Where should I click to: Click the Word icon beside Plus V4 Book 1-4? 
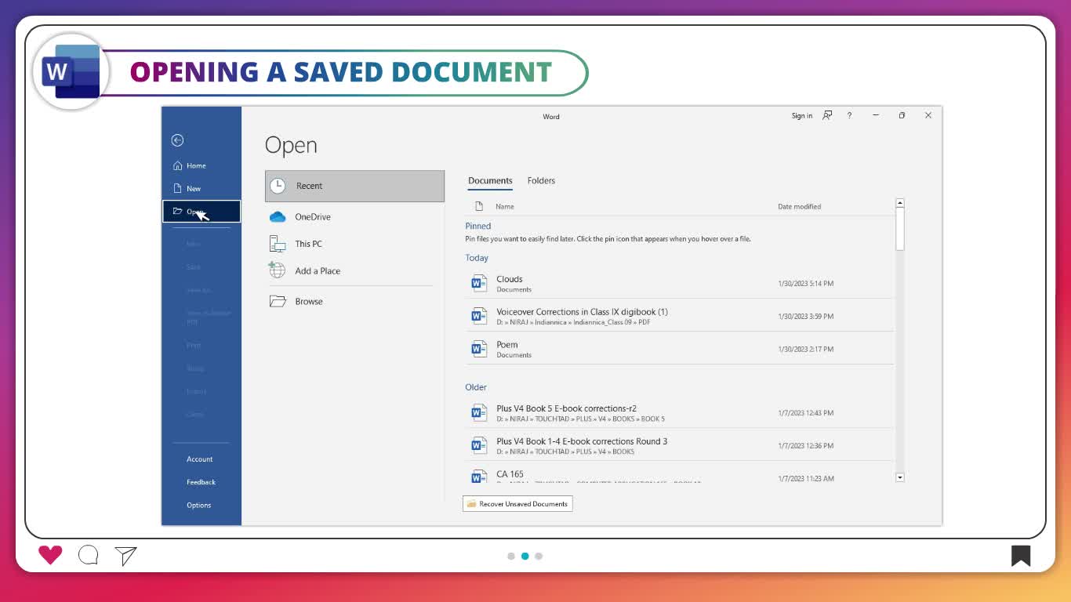pos(479,446)
